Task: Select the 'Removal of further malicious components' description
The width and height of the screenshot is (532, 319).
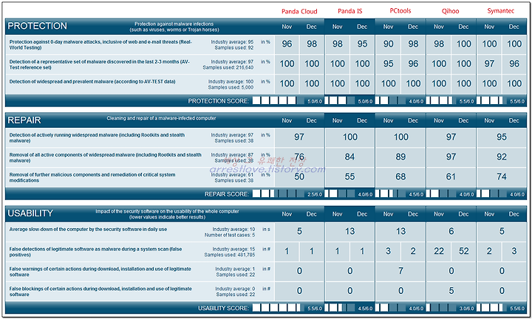Action: (x=92, y=177)
